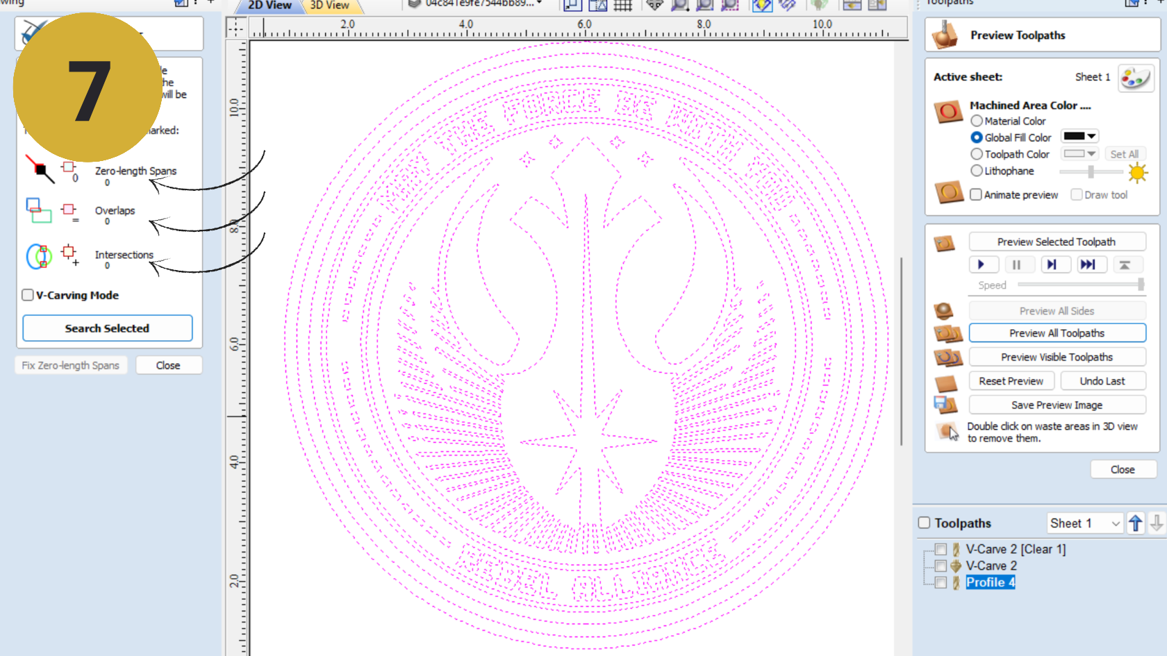Click the Search Selected button
The width and height of the screenshot is (1167, 656).
pos(108,328)
